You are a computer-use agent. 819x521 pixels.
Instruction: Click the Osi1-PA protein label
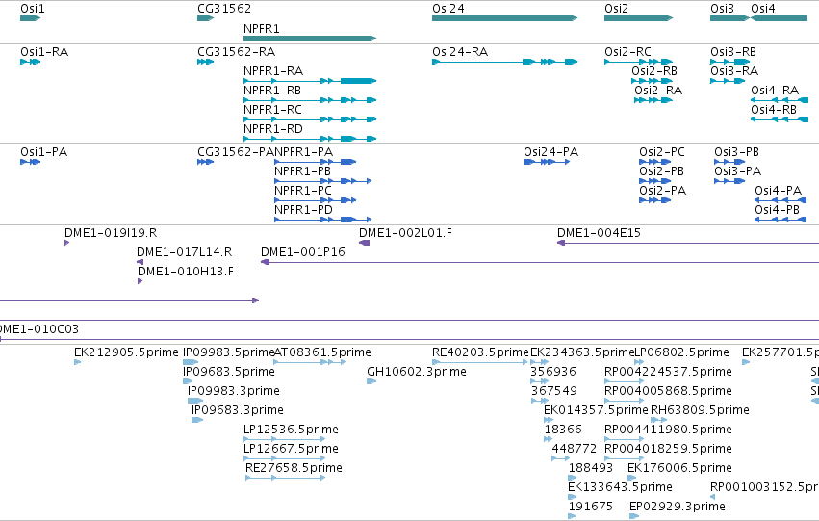[44, 152]
